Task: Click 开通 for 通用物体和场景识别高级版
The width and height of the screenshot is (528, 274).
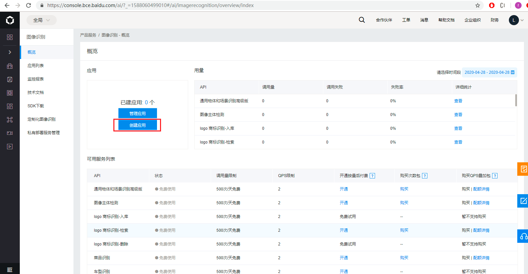Action: pyautogui.click(x=344, y=189)
